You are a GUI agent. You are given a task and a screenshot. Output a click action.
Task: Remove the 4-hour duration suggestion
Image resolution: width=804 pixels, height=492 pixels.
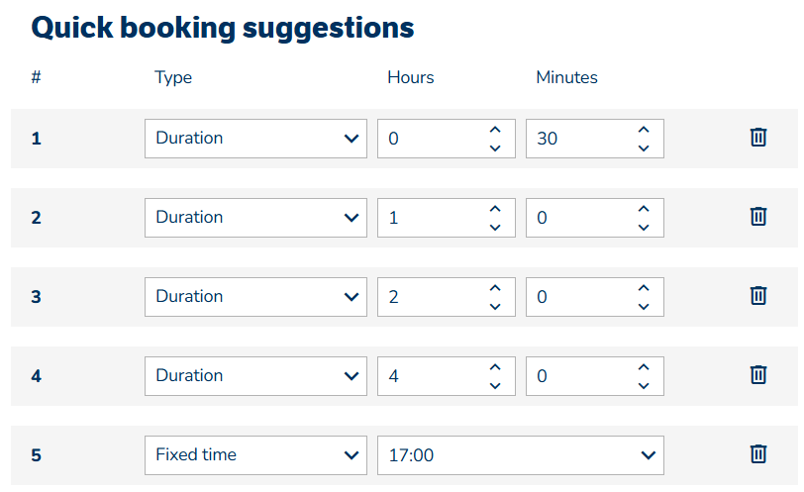758,375
